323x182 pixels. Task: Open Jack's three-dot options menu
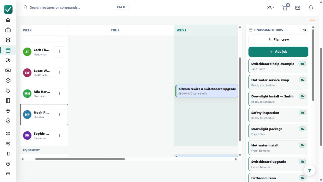pos(59,52)
